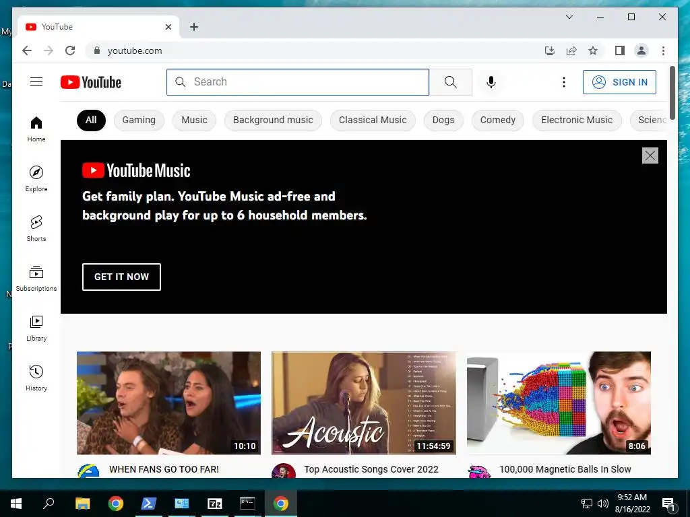View site information lock icon
The width and height of the screenshot is (690, 517).
pyautogui.click(x=97, y=50)
